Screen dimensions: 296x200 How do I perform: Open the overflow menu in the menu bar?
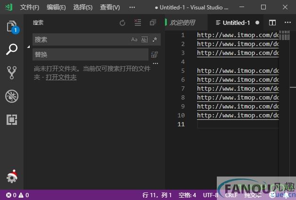[x=132, y=8]
